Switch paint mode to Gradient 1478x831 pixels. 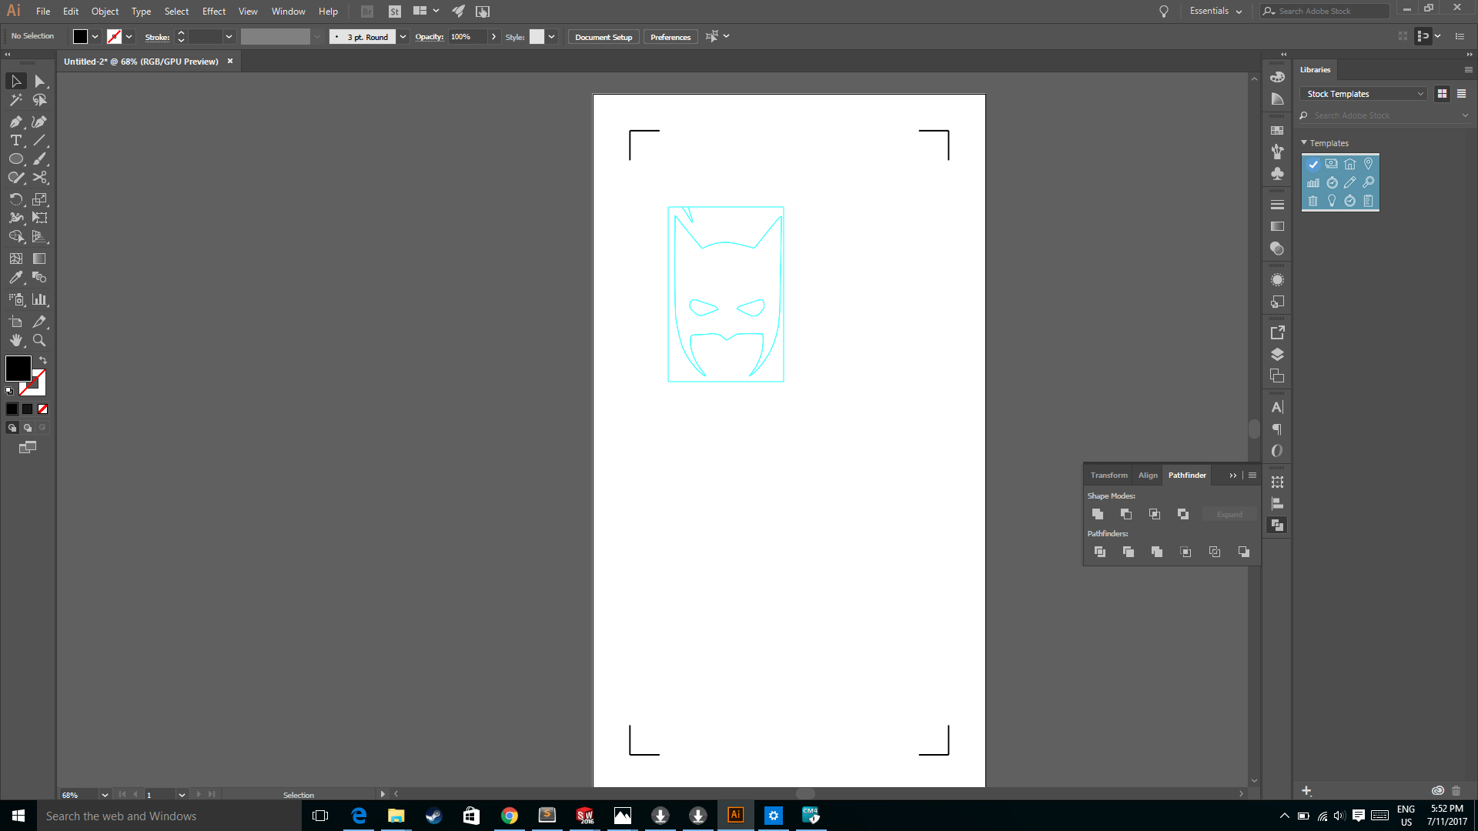28,409
